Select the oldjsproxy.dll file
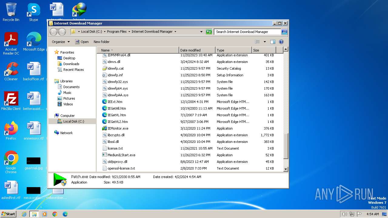This screenshot has height=218, width=388. pyautogui.click(x=117, y=162)
